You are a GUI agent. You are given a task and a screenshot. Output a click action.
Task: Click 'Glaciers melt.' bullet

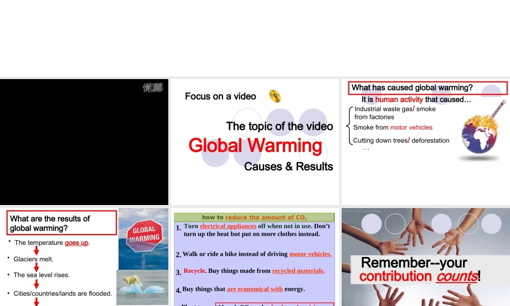(33, 259)
